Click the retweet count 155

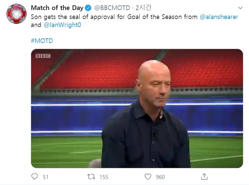(x=103, y=177)
